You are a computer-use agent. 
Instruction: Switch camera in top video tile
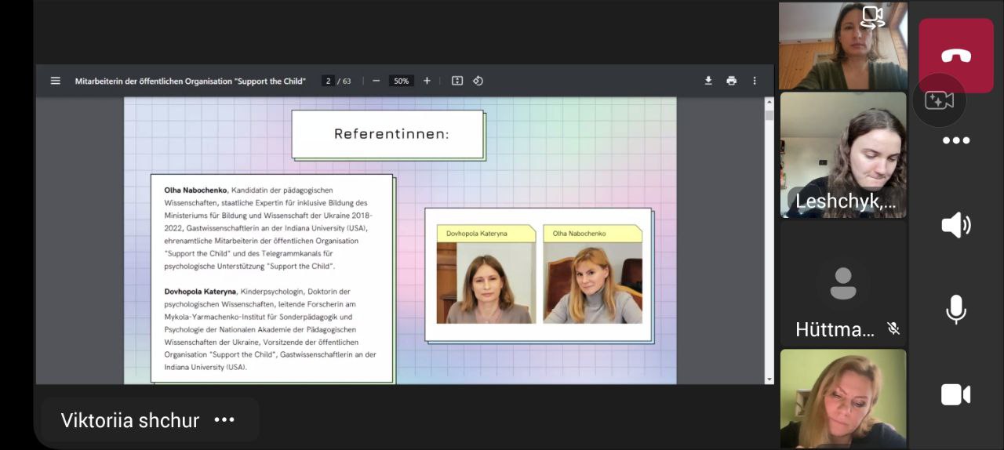873,16
